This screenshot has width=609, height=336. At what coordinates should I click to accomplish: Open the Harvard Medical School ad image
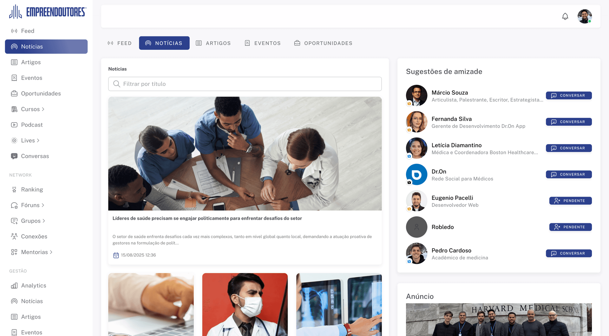tap(499, 319)
